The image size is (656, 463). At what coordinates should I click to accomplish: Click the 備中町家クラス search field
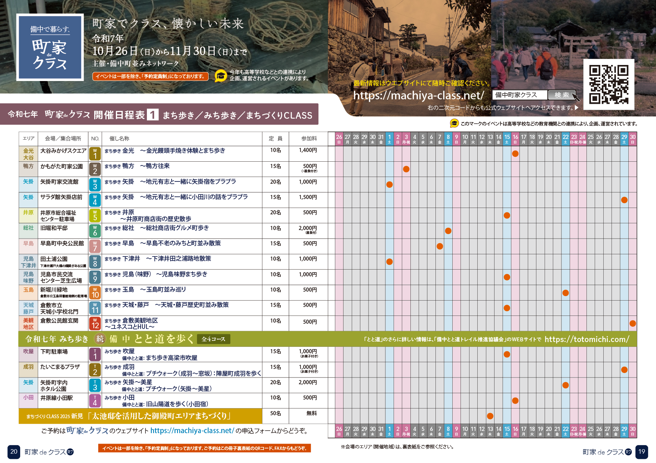[x=520, y=95]
